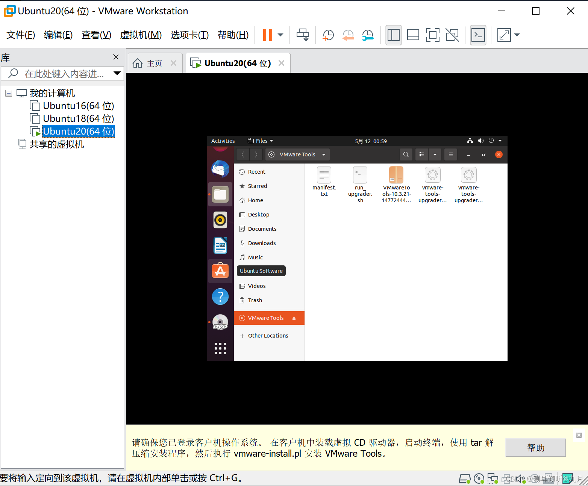Screen dimensions: 588x486
Task: Open the 虚拟机(M) menu
Action: pos(141,35)
